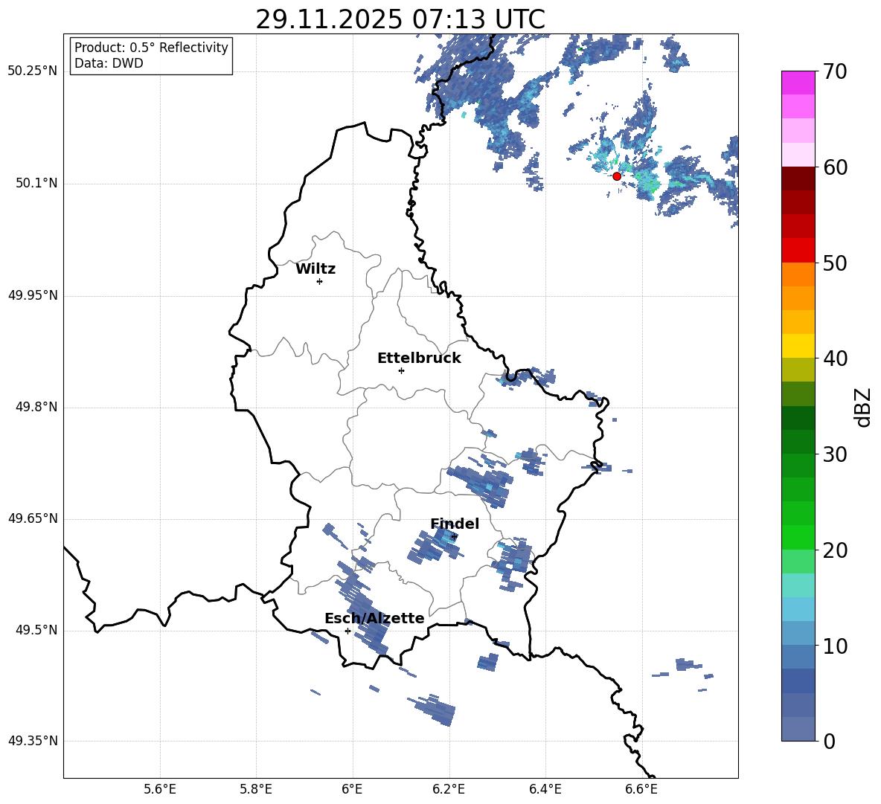Click the dBZ colorbar axis label
The image size is (881, 804).
click(862, 407)
